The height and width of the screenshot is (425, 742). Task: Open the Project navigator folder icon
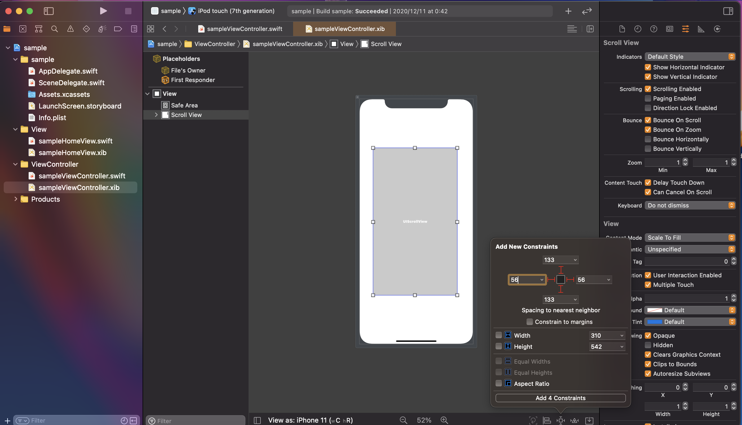7,29
